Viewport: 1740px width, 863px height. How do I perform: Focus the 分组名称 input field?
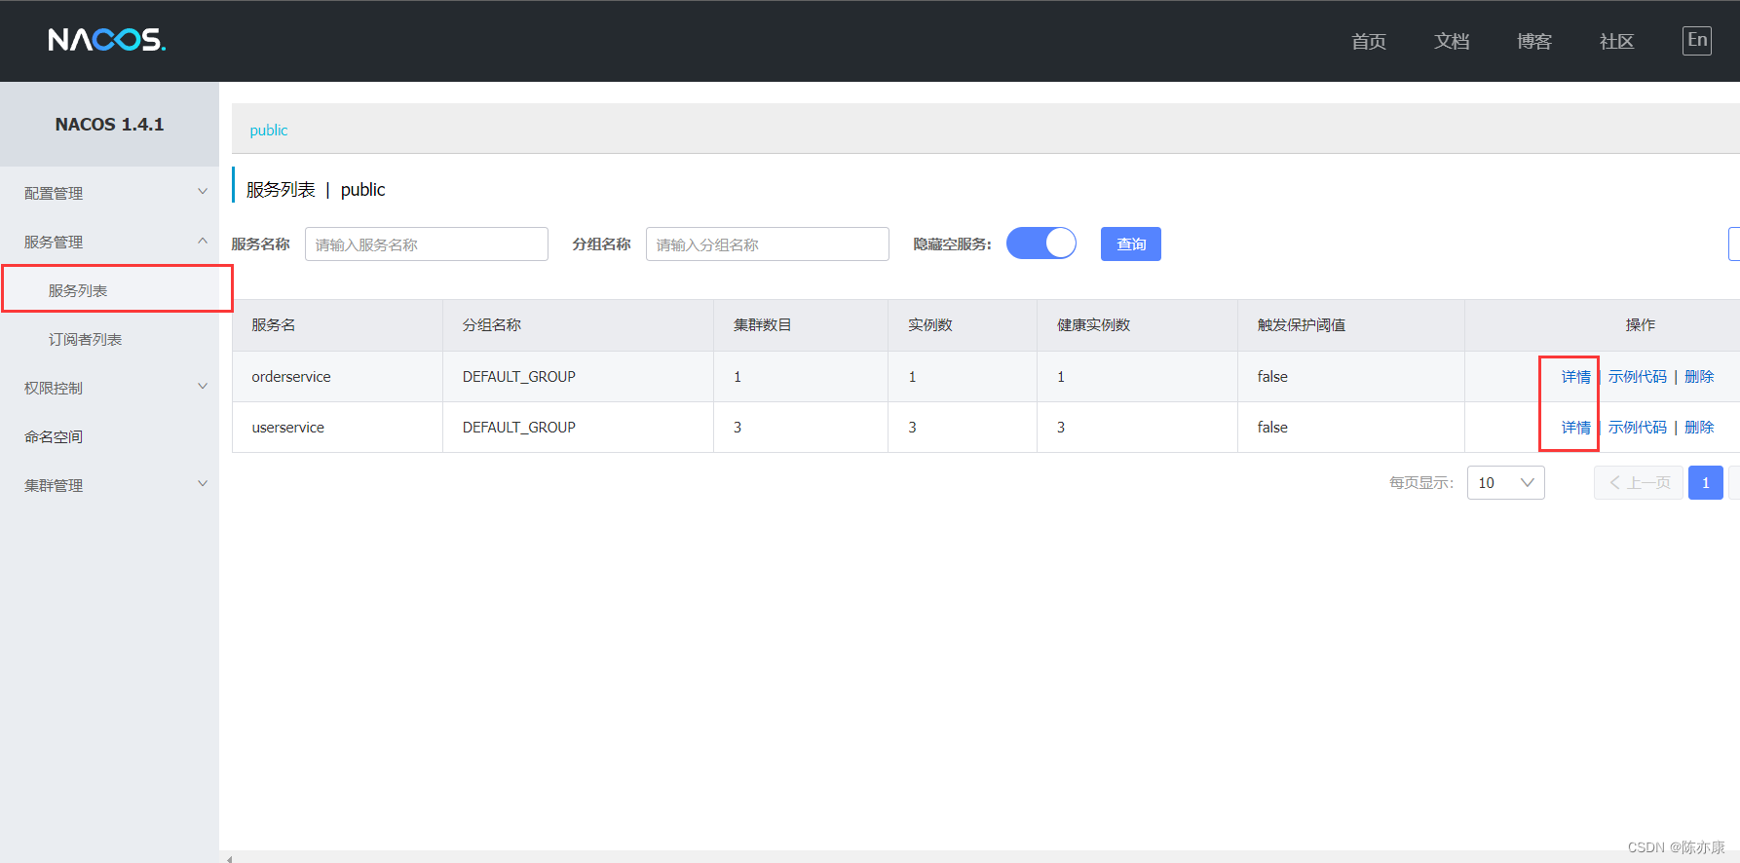[x=768, y=244]
